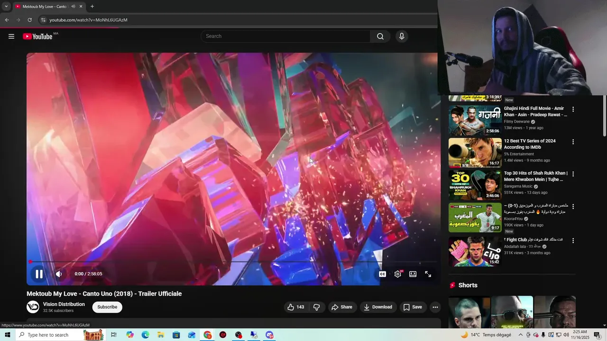Dislike the video with thumbs down
607x341 pixels.
click(x=317, y=307)
